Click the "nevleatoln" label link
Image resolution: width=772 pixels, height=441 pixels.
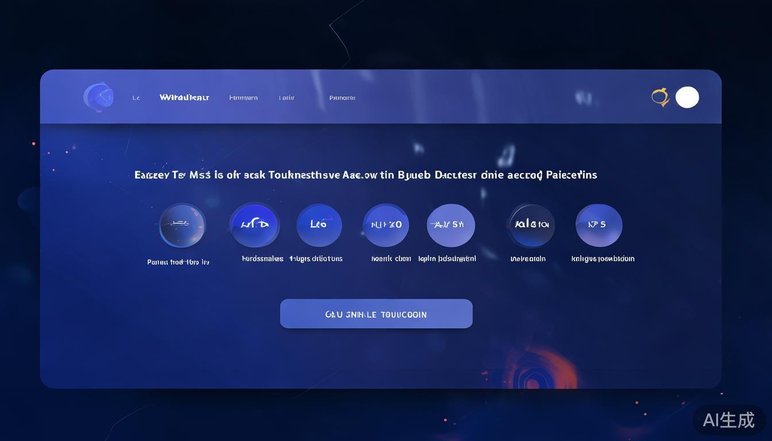(528, 259)
